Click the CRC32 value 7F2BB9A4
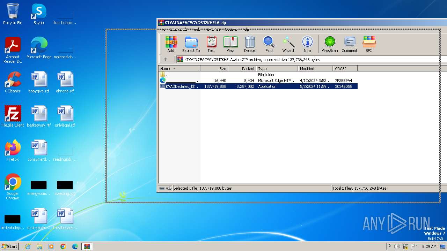 point(344,81)
